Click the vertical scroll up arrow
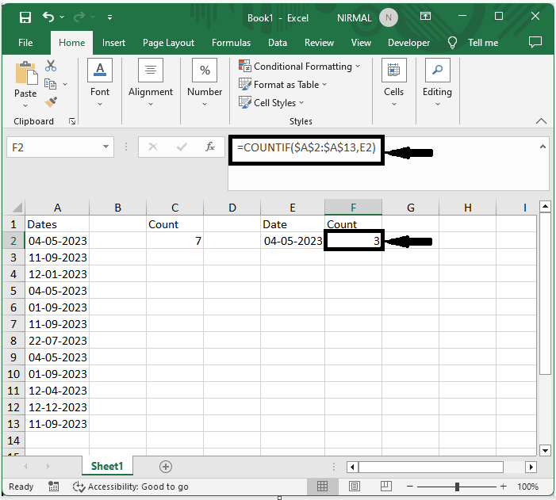 (545, 206)
